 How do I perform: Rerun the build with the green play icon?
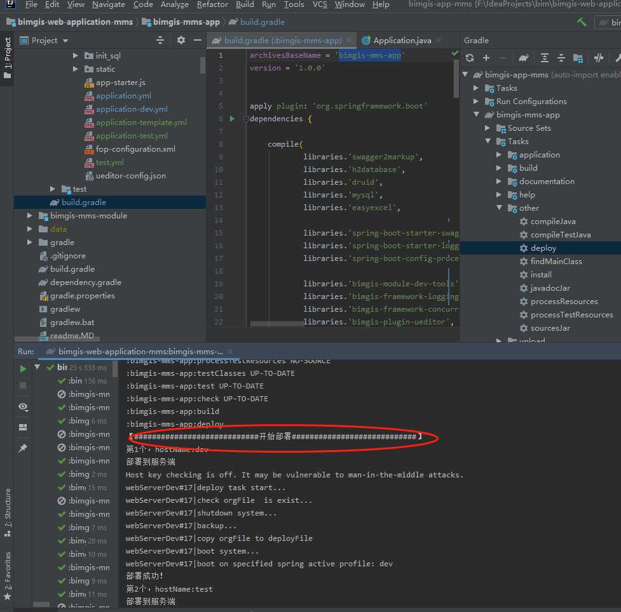pos(23,369)
